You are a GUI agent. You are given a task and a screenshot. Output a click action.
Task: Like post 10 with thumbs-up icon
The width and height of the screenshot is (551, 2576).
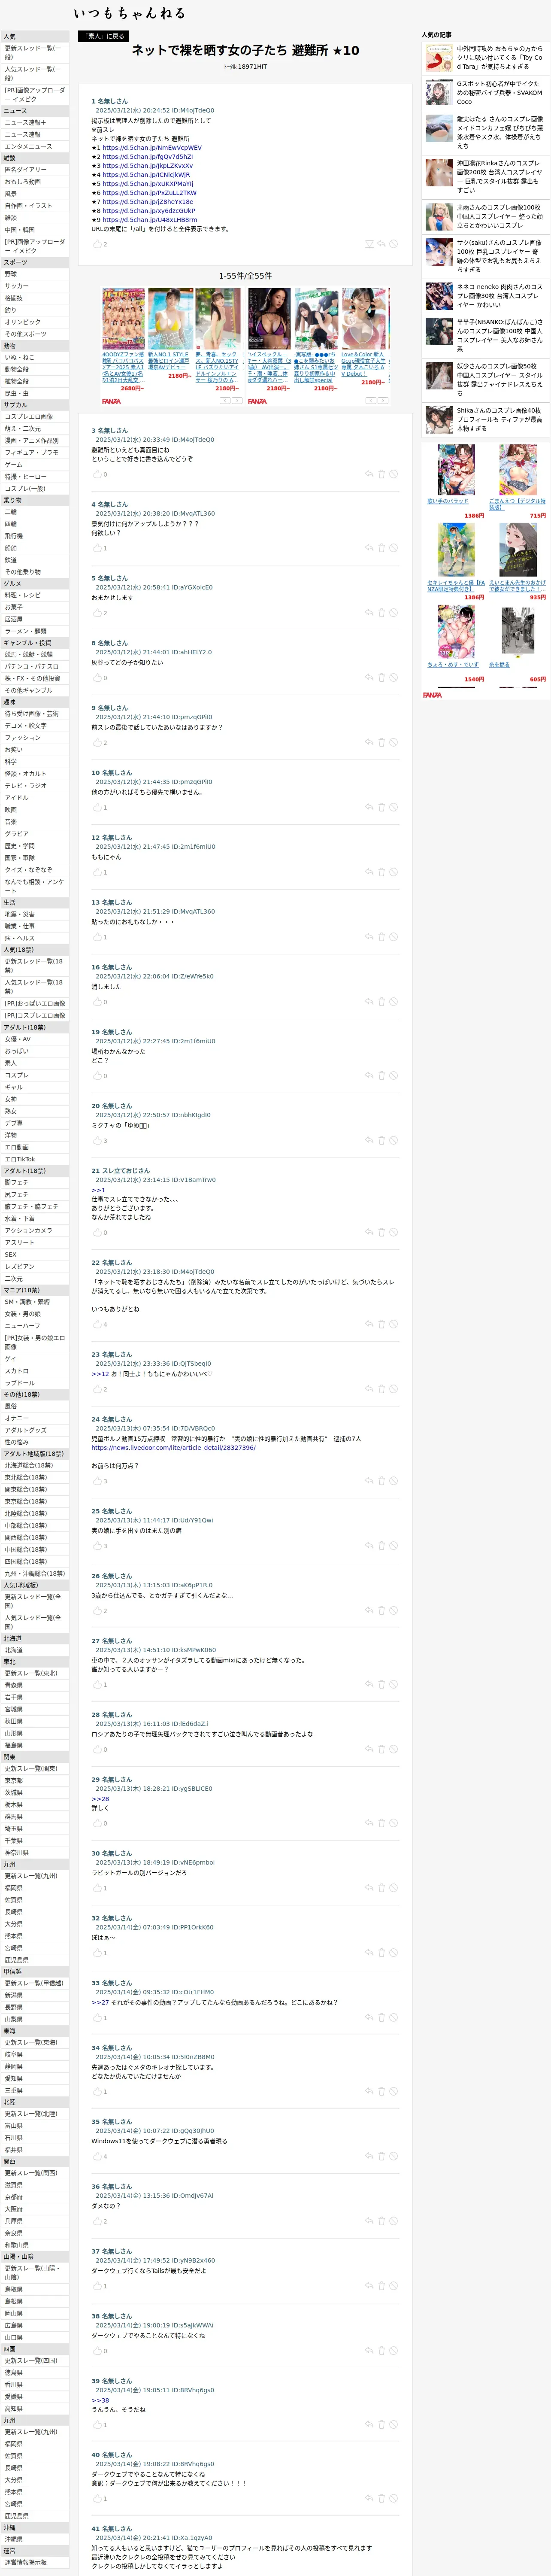click(x=97, y=808)
